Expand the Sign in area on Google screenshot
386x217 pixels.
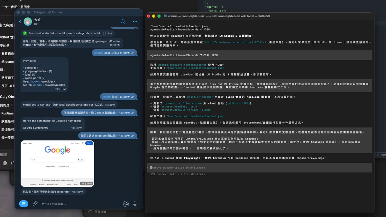[x=89, y=143]
